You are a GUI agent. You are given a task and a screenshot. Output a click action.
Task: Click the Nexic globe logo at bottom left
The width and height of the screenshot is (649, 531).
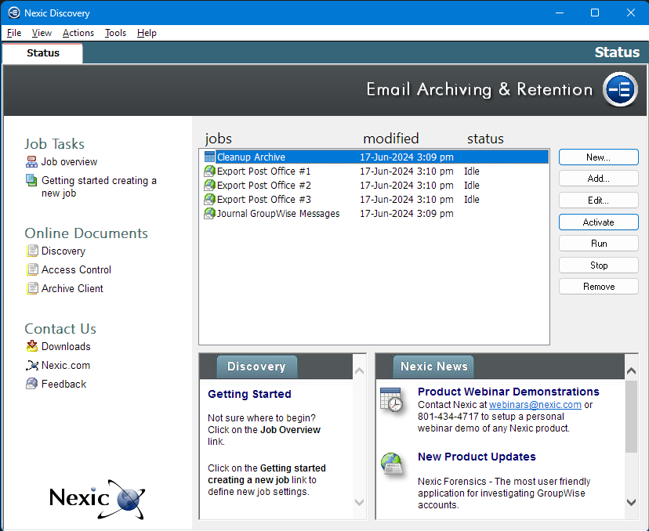pos(97,498)
